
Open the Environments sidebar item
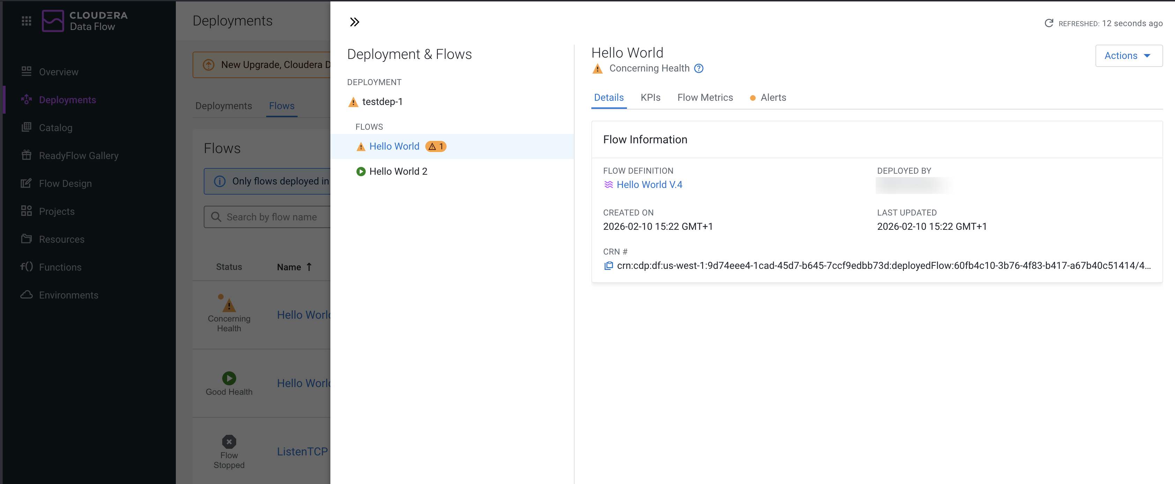point(68,295)
